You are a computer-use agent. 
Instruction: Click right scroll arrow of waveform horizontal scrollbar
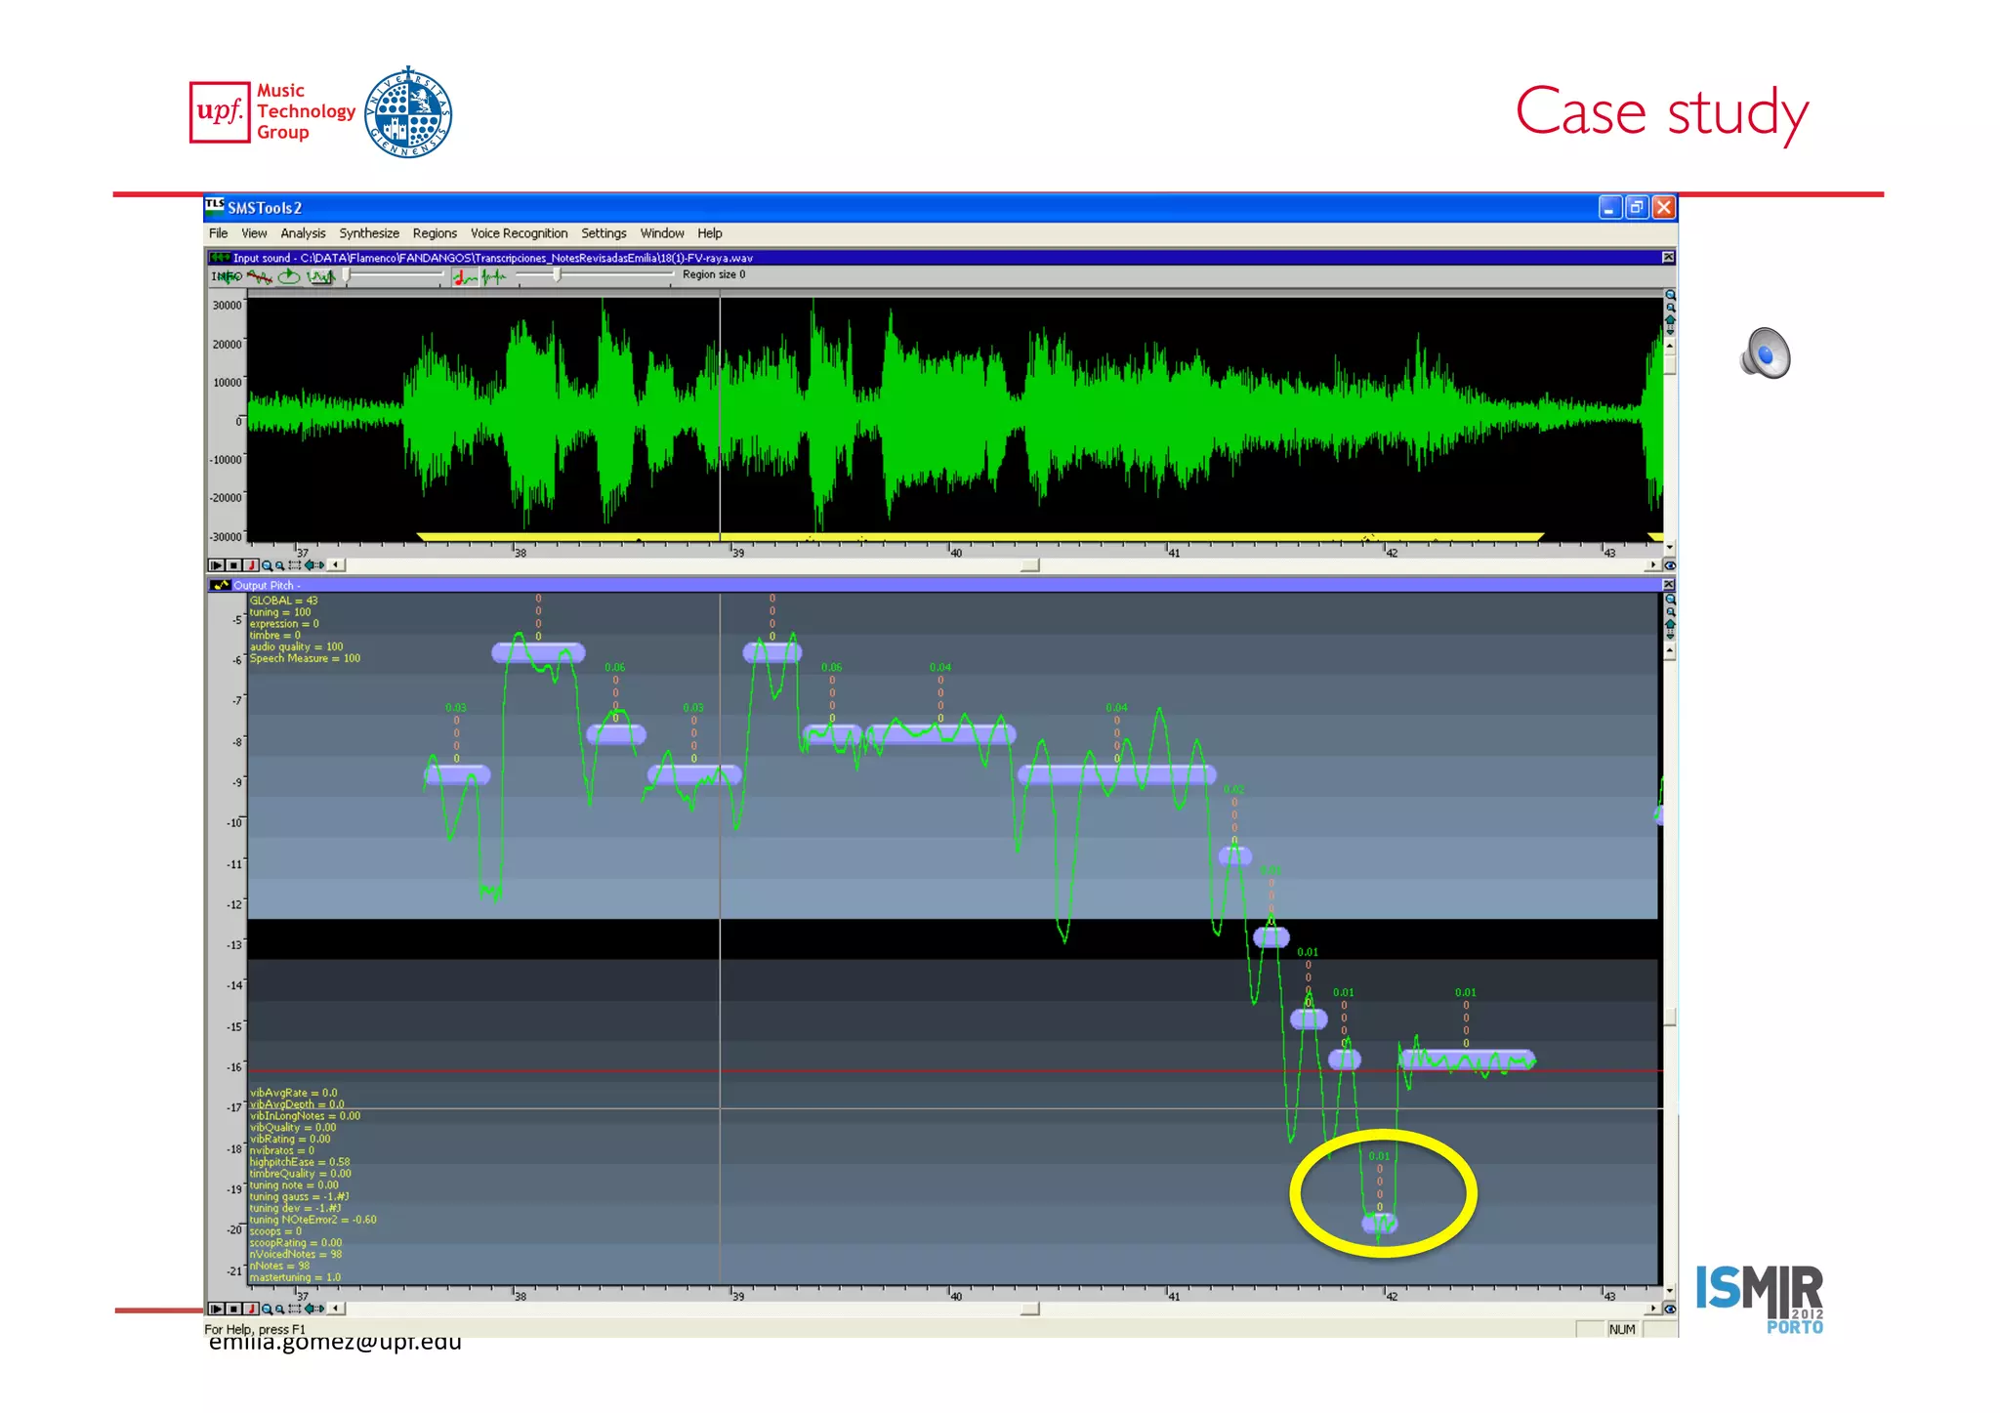click(x=1653, y=565)
